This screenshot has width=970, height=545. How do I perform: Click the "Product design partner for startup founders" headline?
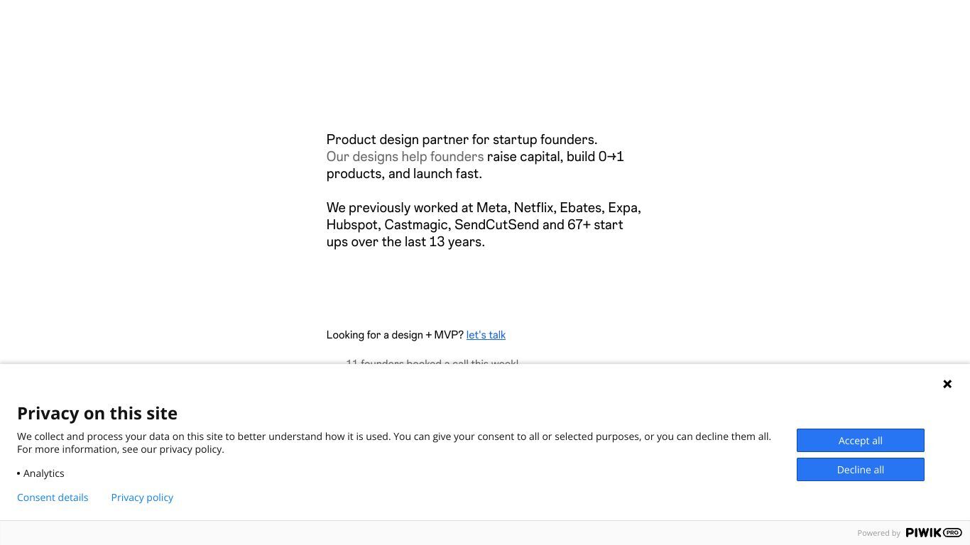click(x=462, y=140)
